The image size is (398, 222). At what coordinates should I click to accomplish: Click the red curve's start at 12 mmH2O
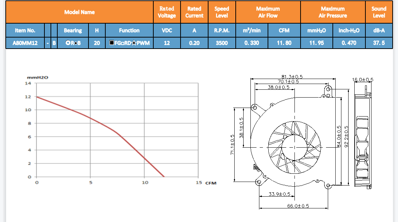tap(37, 97)
